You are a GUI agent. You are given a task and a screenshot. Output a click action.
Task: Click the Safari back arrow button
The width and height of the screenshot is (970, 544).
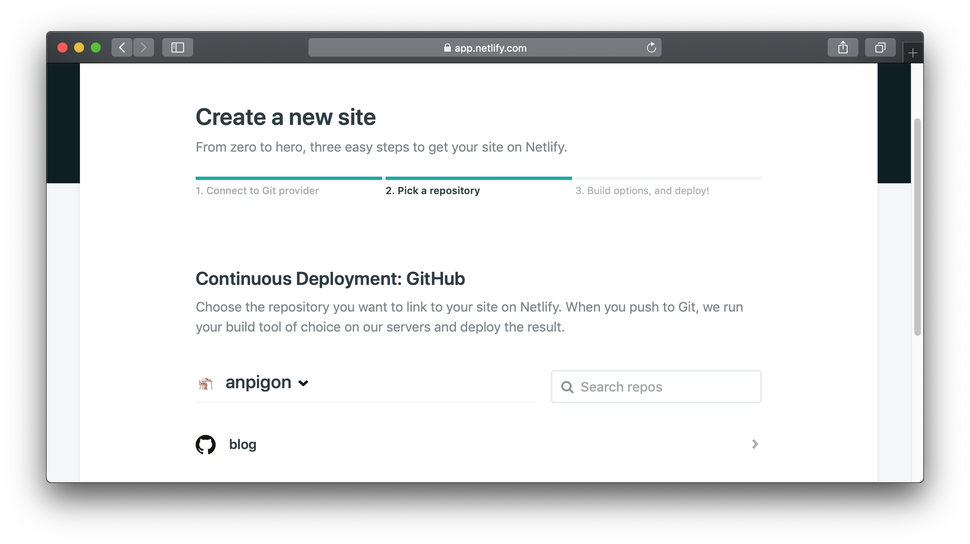tap(122, 47)
